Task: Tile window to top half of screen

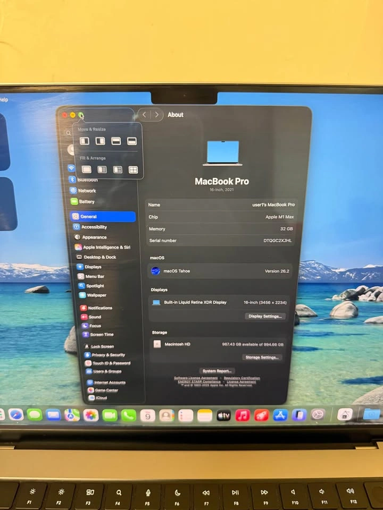Action: 116,141
